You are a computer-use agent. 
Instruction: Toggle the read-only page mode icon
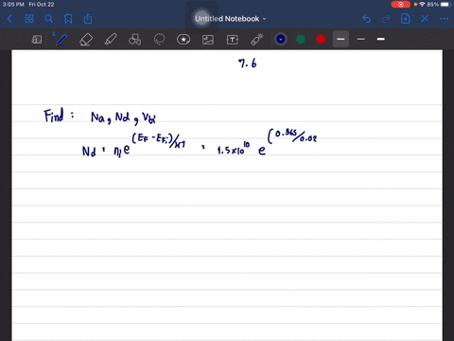(37, 40)
